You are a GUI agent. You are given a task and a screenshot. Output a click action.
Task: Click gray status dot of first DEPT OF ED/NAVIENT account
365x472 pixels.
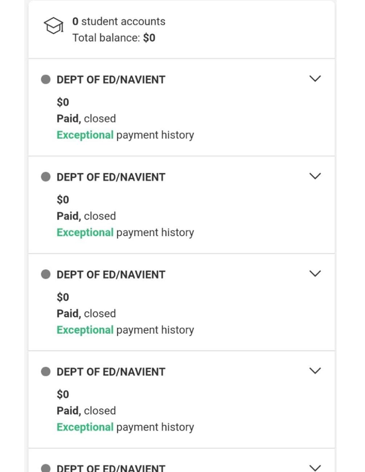click(46, 79)
